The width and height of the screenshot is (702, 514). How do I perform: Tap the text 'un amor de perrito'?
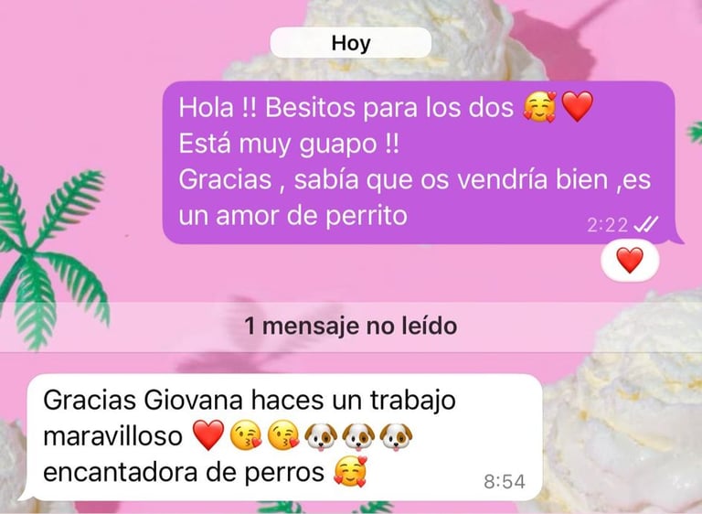[292, 216]
